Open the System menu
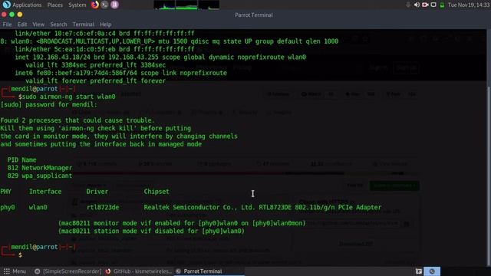Image resolution: width=491 pixels, height=276 pixels. click(x=77, y=5)
